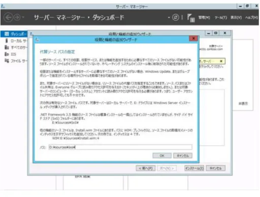Image resolution: width=260 pixels, height=197 pixels.
Task: Click OK in the alternate source path dialog
Action: click(x=162, y=155)
